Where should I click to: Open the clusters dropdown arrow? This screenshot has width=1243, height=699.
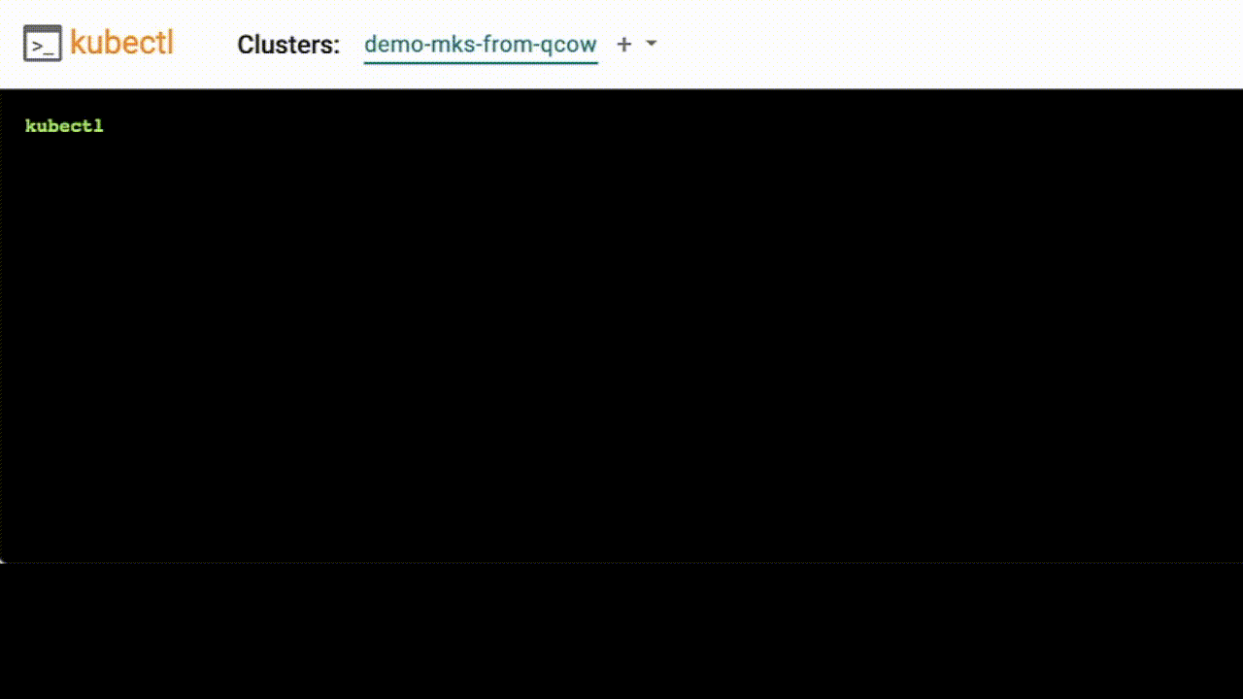(652, 44)
